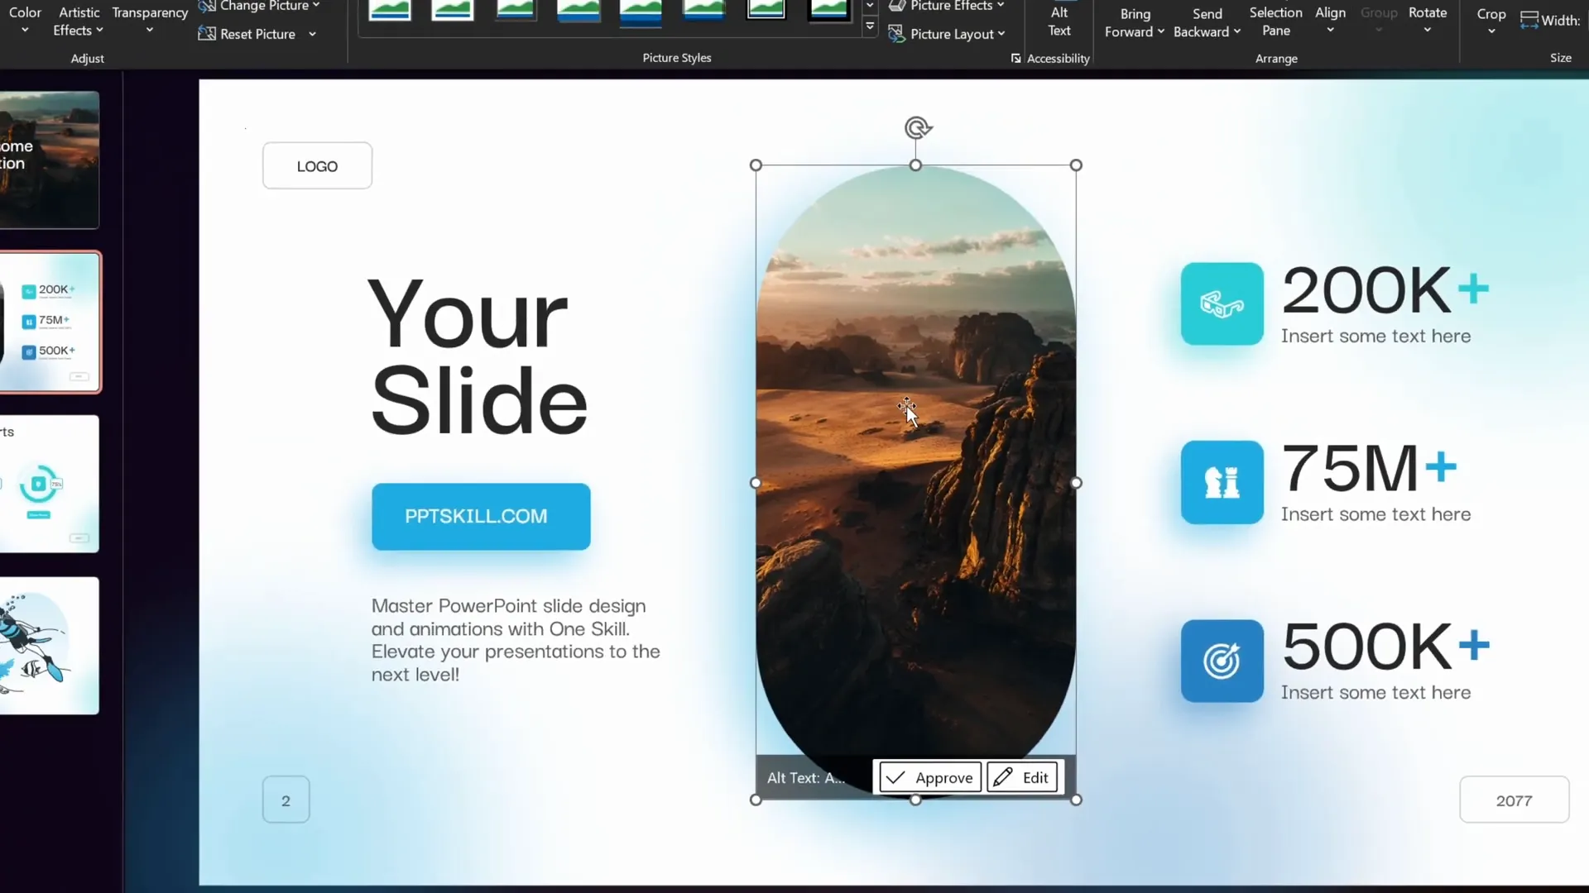Select the black-framed seventh picture style
The height and width of the screenshot is (893, 1589).
[766, 10]
